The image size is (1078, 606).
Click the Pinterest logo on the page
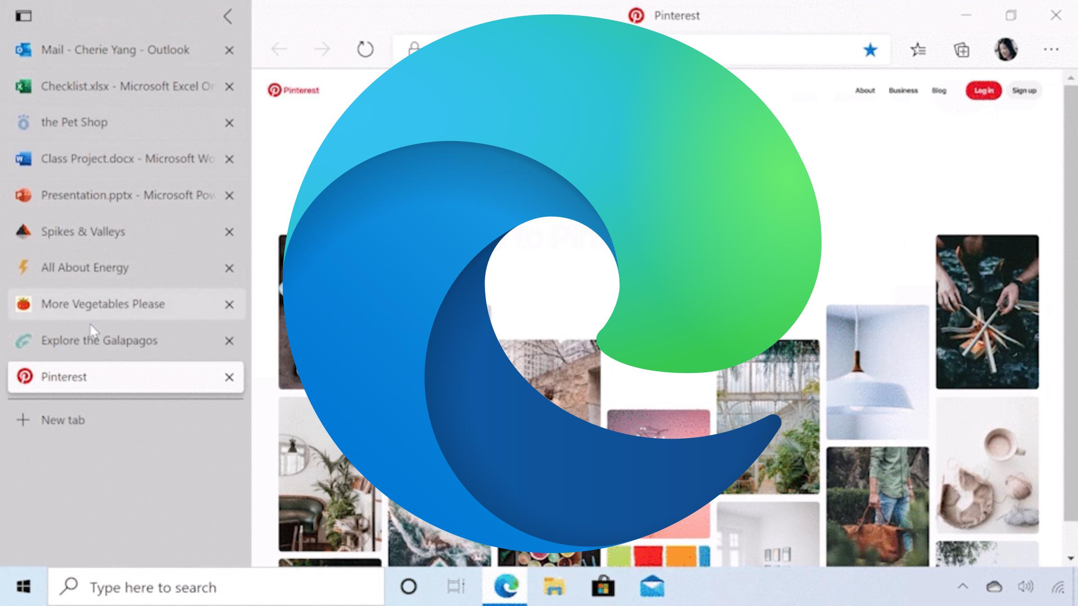293,90
